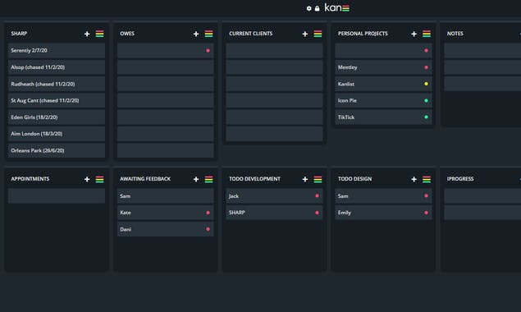Click the SHARP list title
The image size is (521, 312).
tap(19, 34)
